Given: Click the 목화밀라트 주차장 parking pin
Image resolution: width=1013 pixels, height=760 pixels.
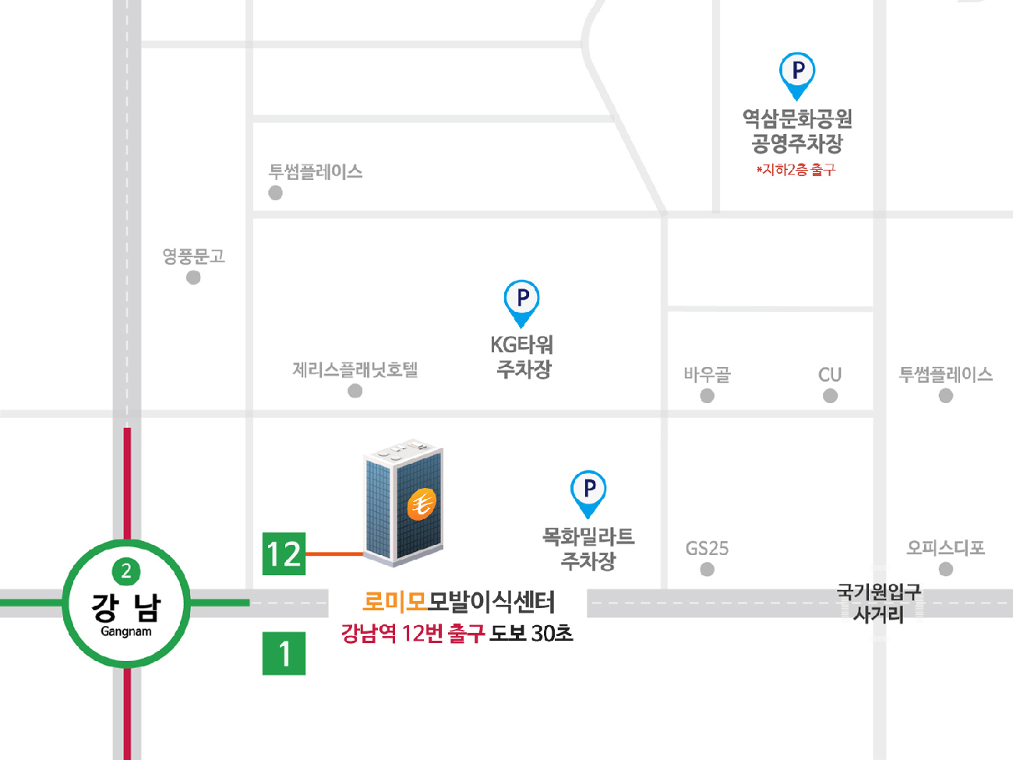Looking at the screenshot, I should (588, 493).
